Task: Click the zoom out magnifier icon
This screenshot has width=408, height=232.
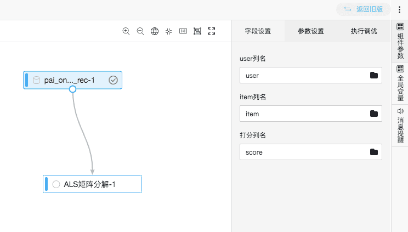Action: [x=140, y=31]
